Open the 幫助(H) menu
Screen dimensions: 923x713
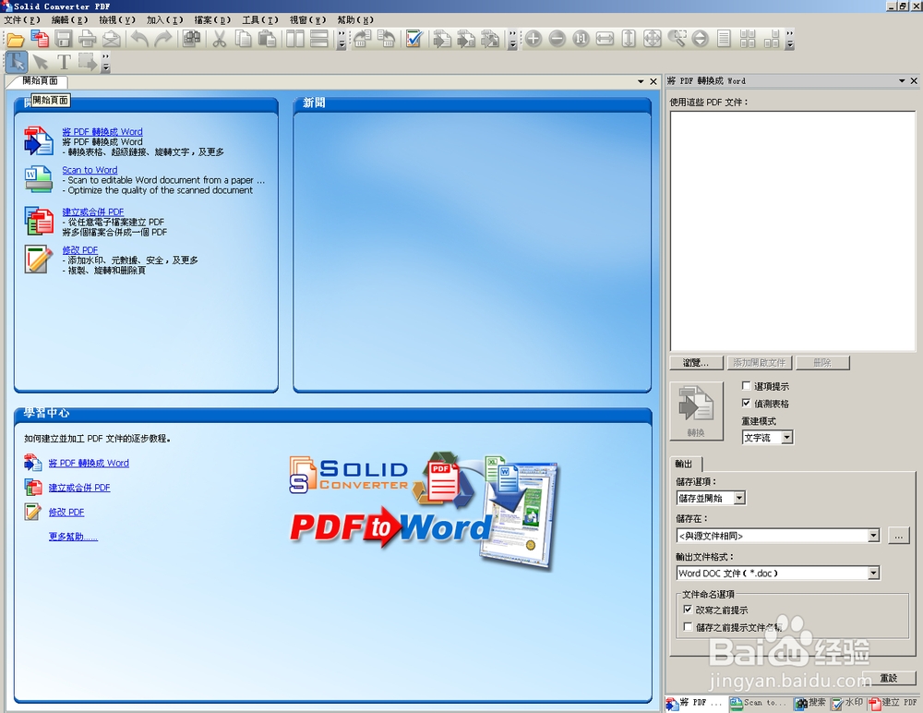pyautogui.click(x=355, y=20)
